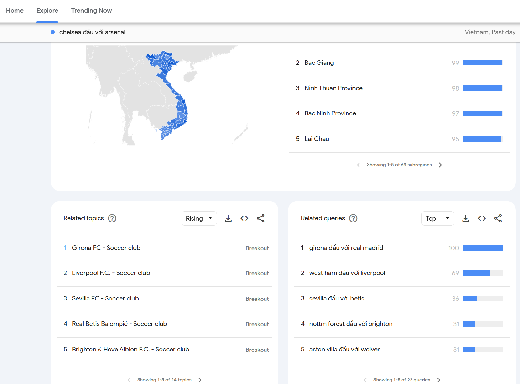Go to next page of related topics
520x384 pixels.
pos(200,380)
